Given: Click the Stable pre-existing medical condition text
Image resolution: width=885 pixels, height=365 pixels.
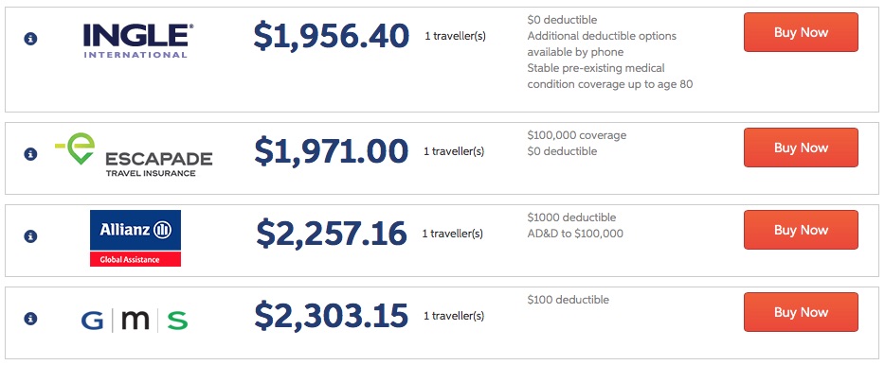Looking at the screenshot, I should [610, 76].
